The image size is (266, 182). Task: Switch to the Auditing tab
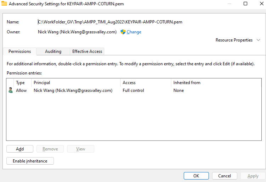tap(53, 51)
